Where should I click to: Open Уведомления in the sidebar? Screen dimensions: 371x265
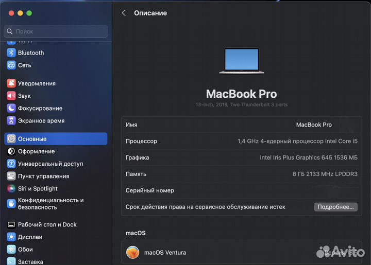click(56, 83)
